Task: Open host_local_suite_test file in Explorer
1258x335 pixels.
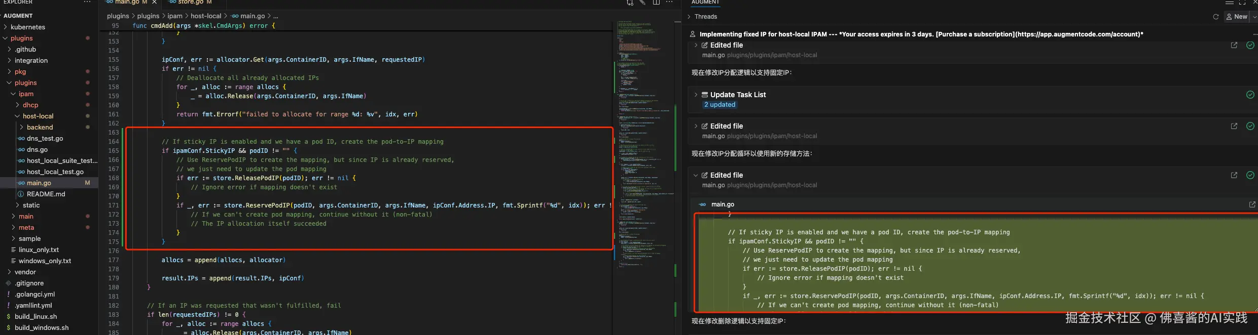Action: tap(49, 160)
